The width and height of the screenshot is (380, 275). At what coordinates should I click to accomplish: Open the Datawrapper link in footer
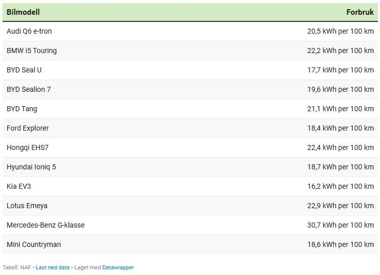(118, 267)
